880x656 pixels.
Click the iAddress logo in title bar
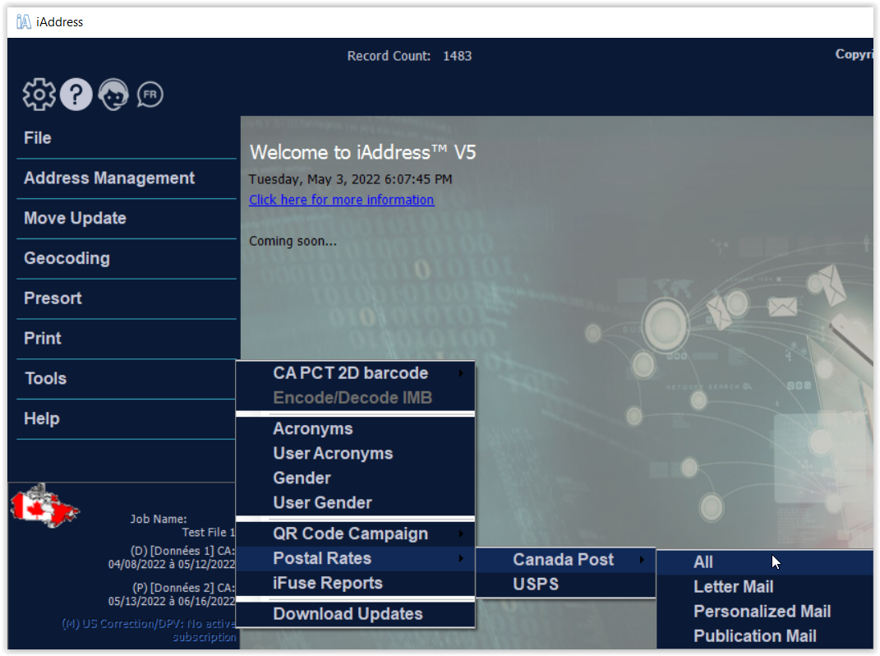(24, 22)
